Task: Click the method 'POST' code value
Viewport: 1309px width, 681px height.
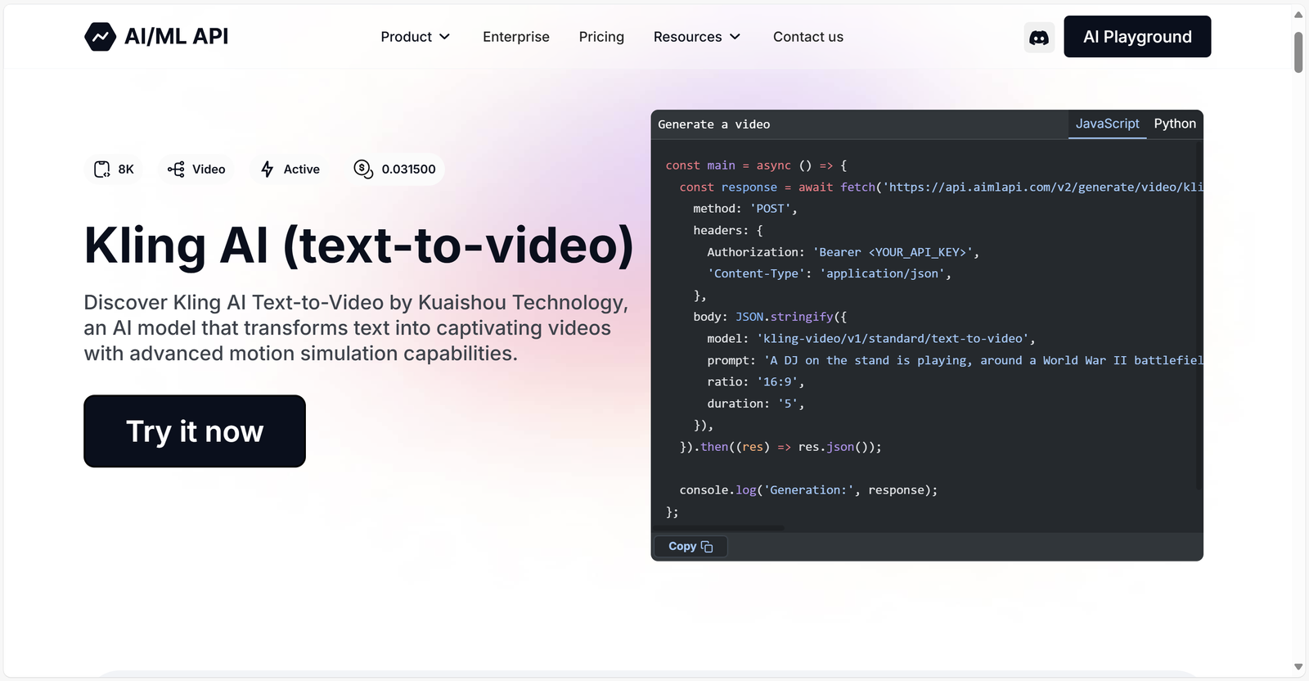Action: click(x=770, y=209)
